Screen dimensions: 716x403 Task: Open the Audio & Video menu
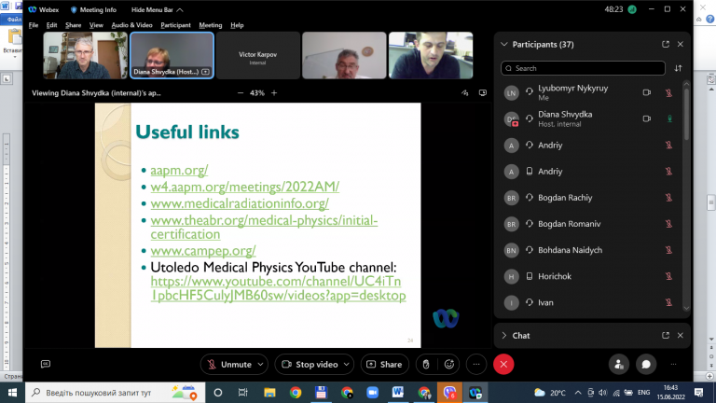[131, 25]
